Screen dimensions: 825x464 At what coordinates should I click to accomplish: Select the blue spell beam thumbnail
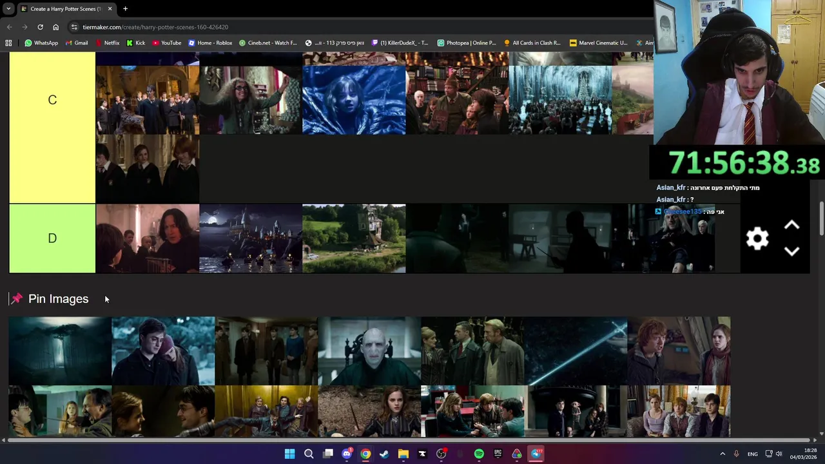tap(576, 351)
